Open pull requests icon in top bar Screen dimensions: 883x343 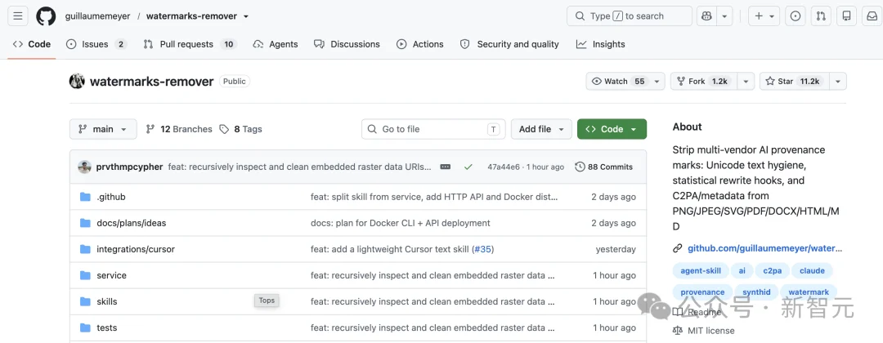click(x=821, y=16)
